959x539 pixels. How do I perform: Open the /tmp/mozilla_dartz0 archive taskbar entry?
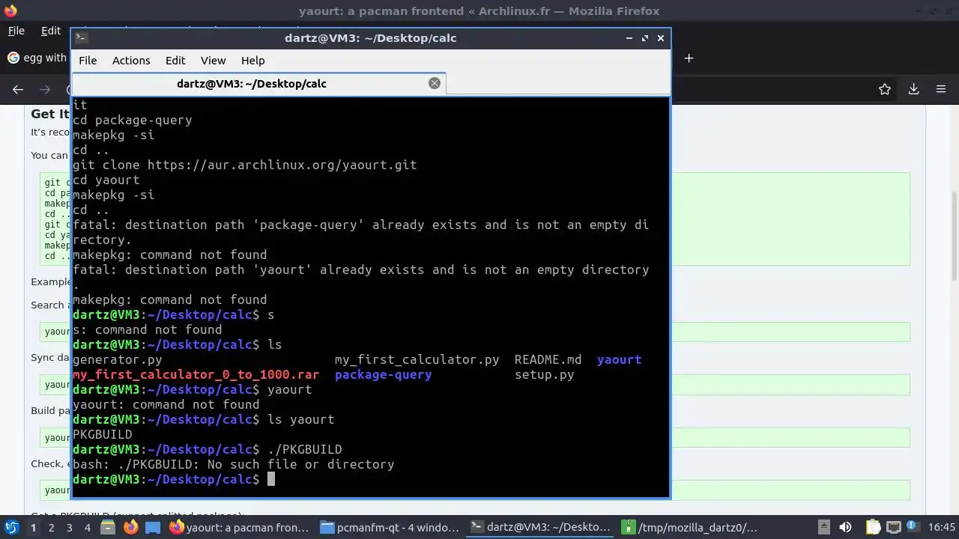pyautogui.click(x=691, y=528)
